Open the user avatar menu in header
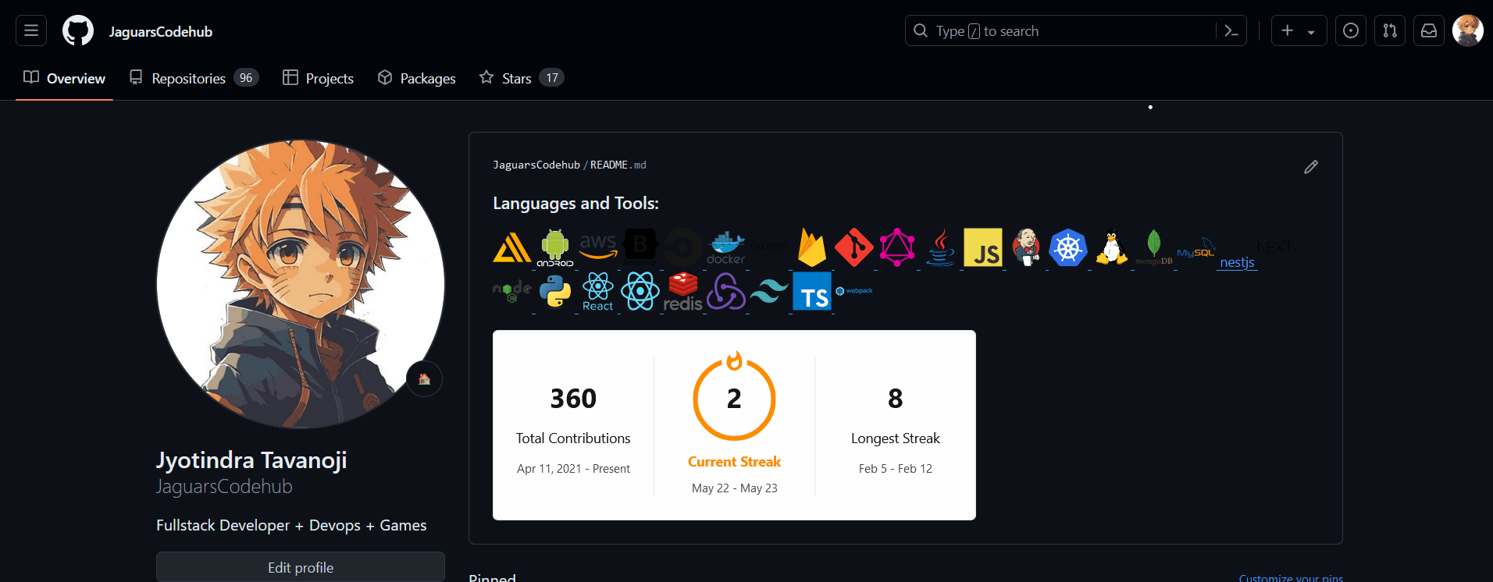 1468,30
